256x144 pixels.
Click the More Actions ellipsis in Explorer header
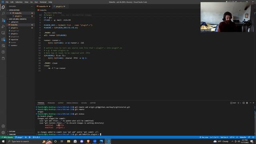coord(32,6)
